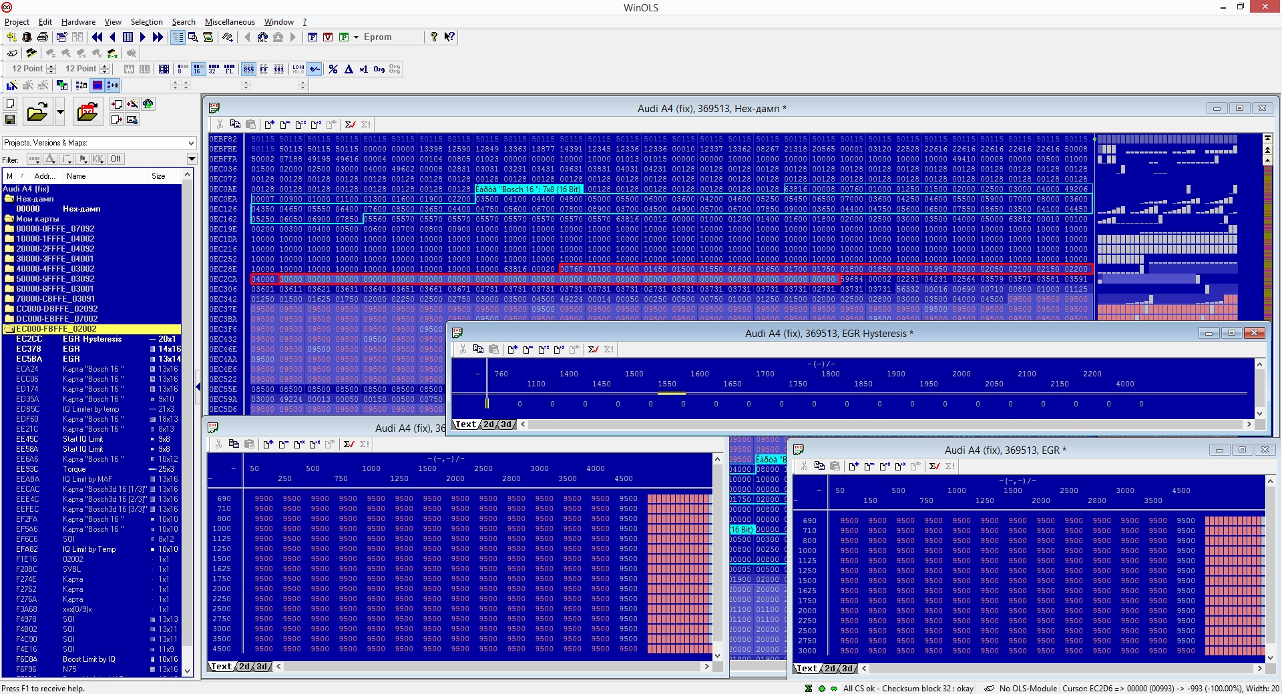Click copy icon in the EGR window toolbar
This screenshot has height=694, width=1282.
point(819,466)
